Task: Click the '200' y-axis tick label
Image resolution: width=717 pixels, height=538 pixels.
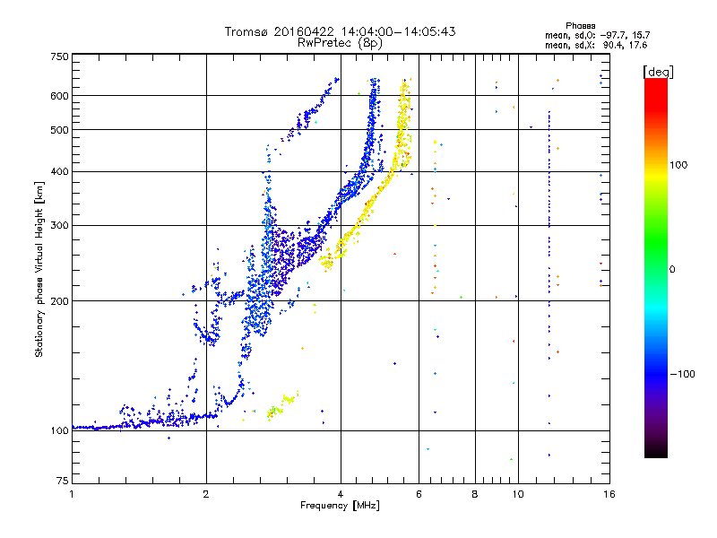Action: pos(60,301)
